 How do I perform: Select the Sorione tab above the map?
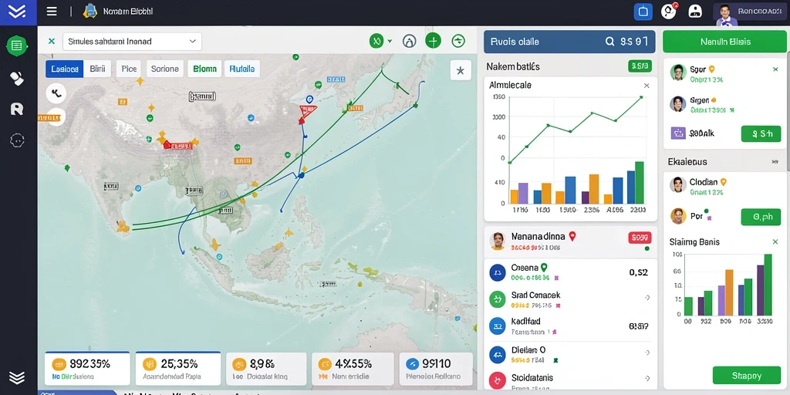165,69
